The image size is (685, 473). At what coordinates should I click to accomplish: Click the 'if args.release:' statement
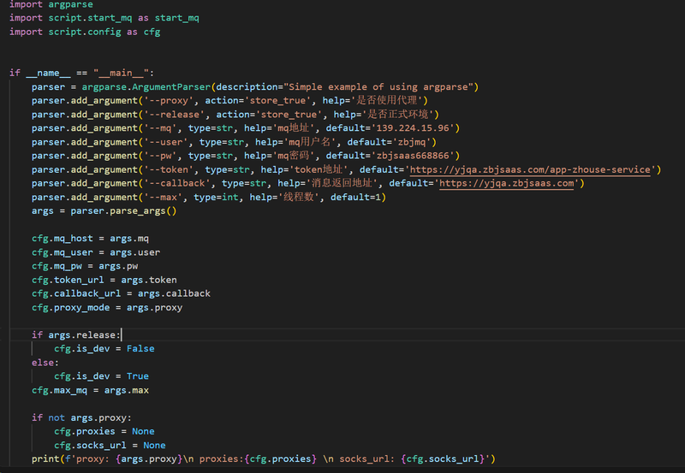coord(77,334)
